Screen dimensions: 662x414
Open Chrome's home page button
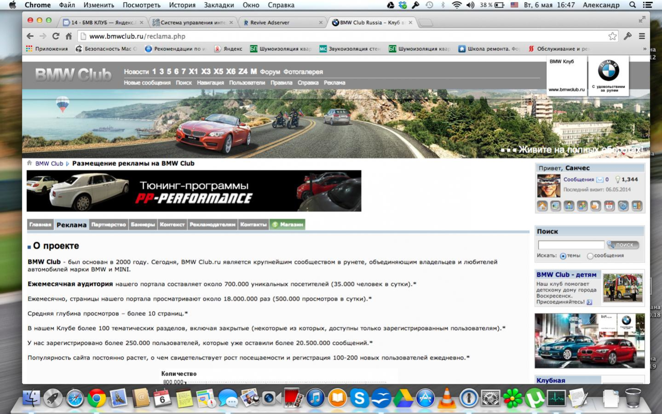68,36
